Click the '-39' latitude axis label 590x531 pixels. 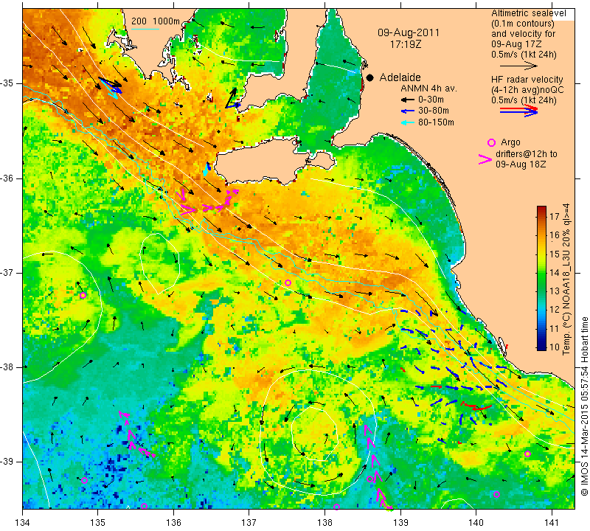(7, 462)
